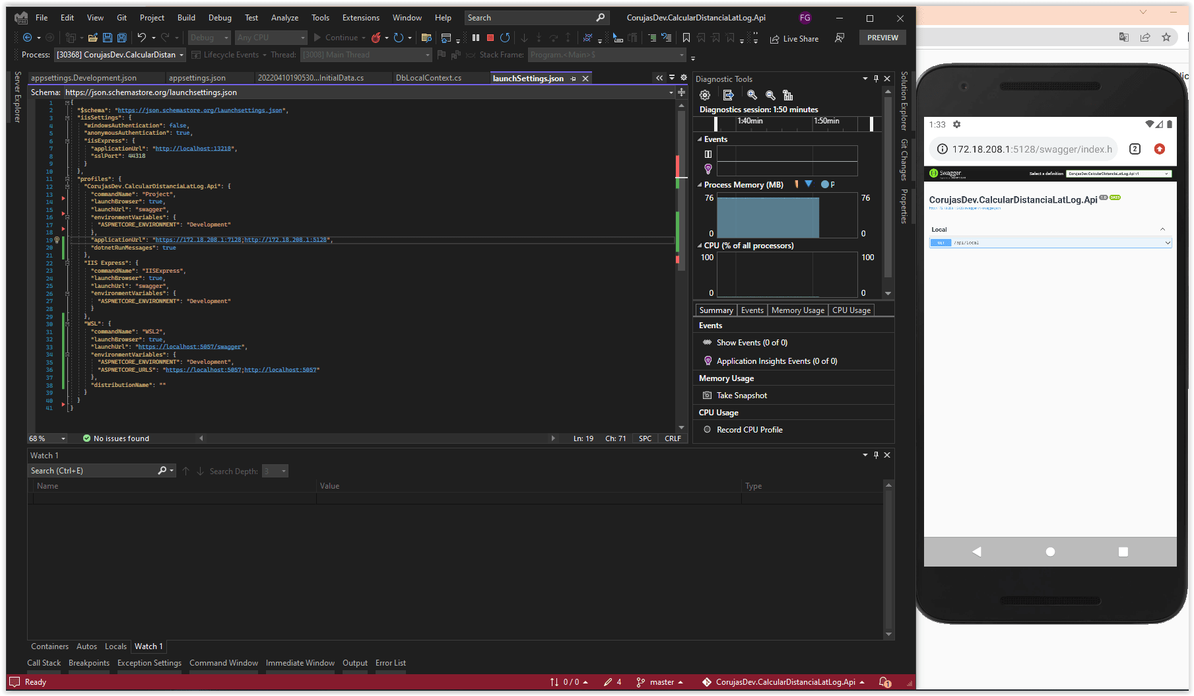Viewport: 1194px width, 696px height.
Task: Switch to DbLocalContext.cs tab
Action: point(428,78)
